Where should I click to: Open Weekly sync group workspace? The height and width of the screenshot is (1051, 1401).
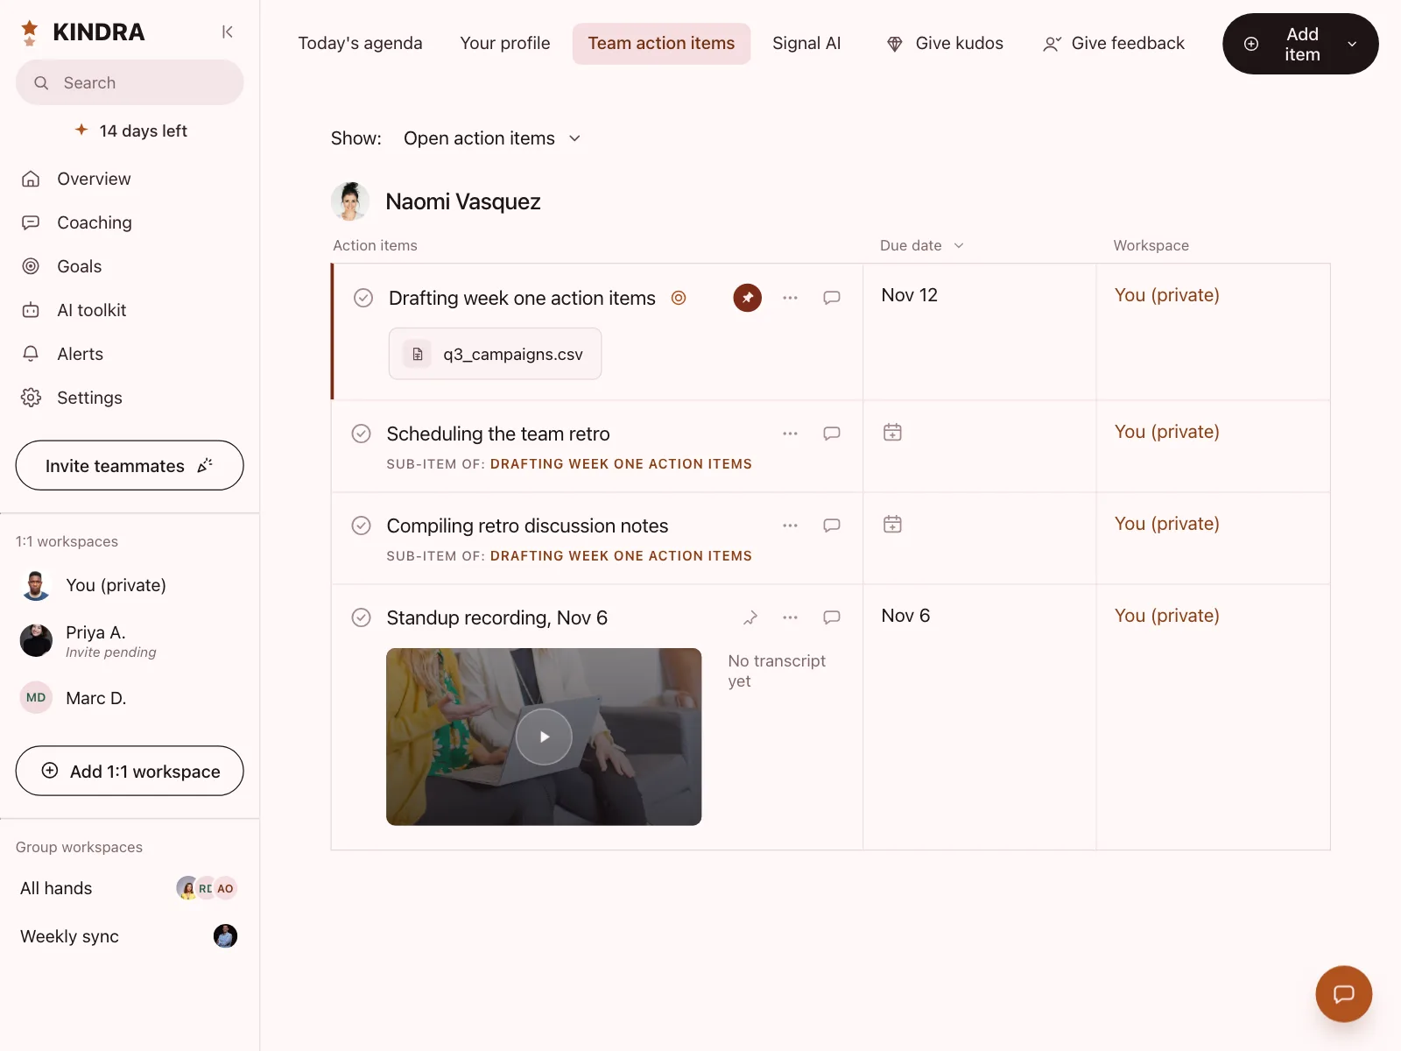pyautogui.click(x=130, y=936)
